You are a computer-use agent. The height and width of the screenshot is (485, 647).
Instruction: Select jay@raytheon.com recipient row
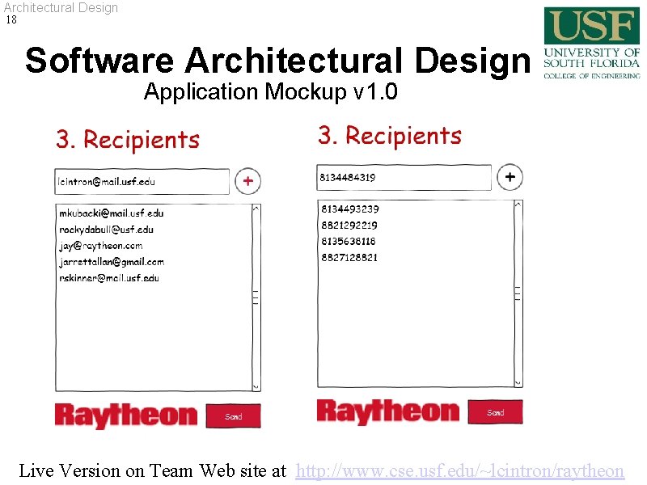pos(101,246)
